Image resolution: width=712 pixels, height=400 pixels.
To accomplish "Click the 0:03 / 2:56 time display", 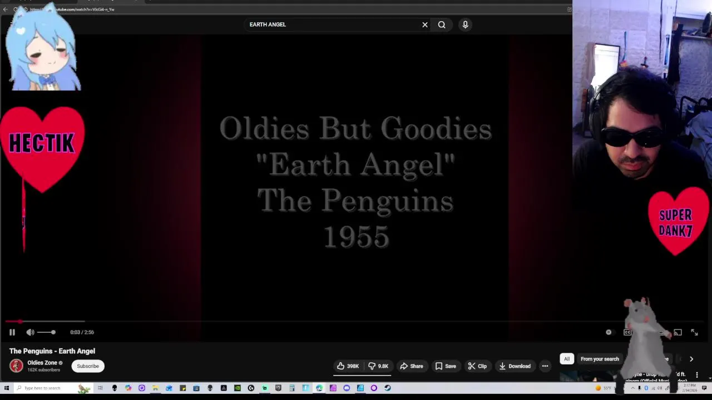I will coord(82,332).
